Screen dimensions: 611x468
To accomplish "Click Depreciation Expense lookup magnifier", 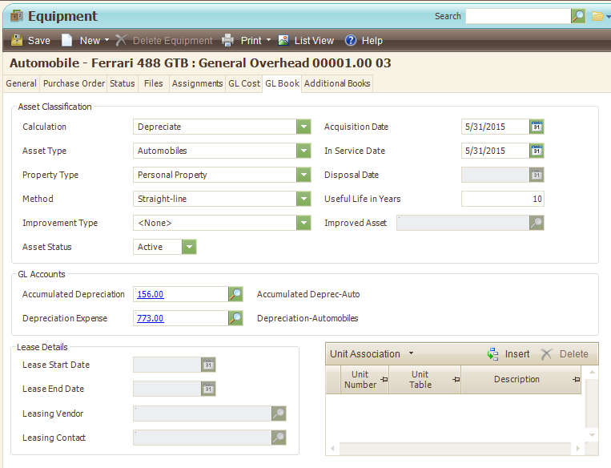I will (235, 318).
